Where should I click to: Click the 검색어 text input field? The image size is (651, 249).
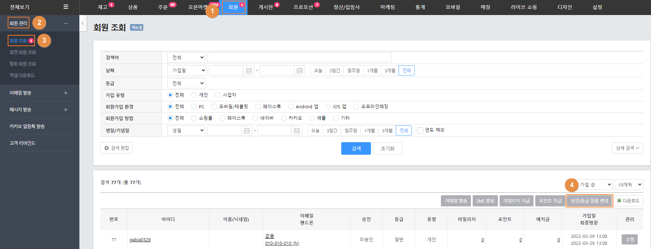299,58
